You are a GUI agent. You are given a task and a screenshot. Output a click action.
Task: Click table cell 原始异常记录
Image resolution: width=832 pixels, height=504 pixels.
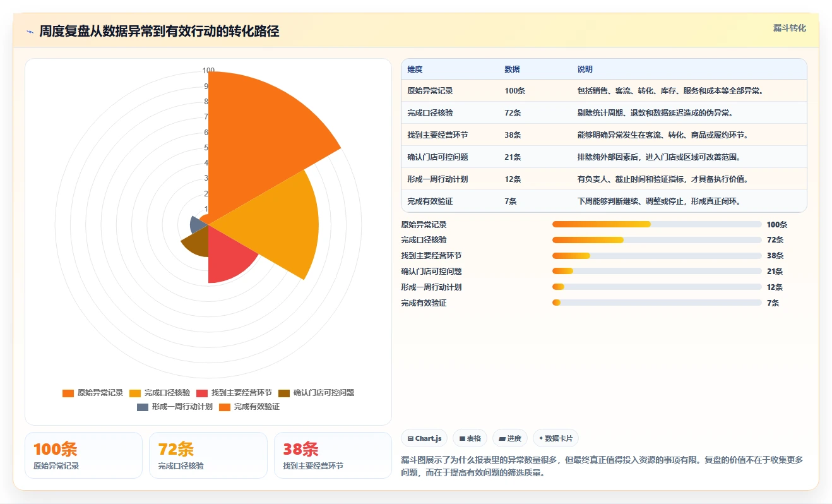430,91
